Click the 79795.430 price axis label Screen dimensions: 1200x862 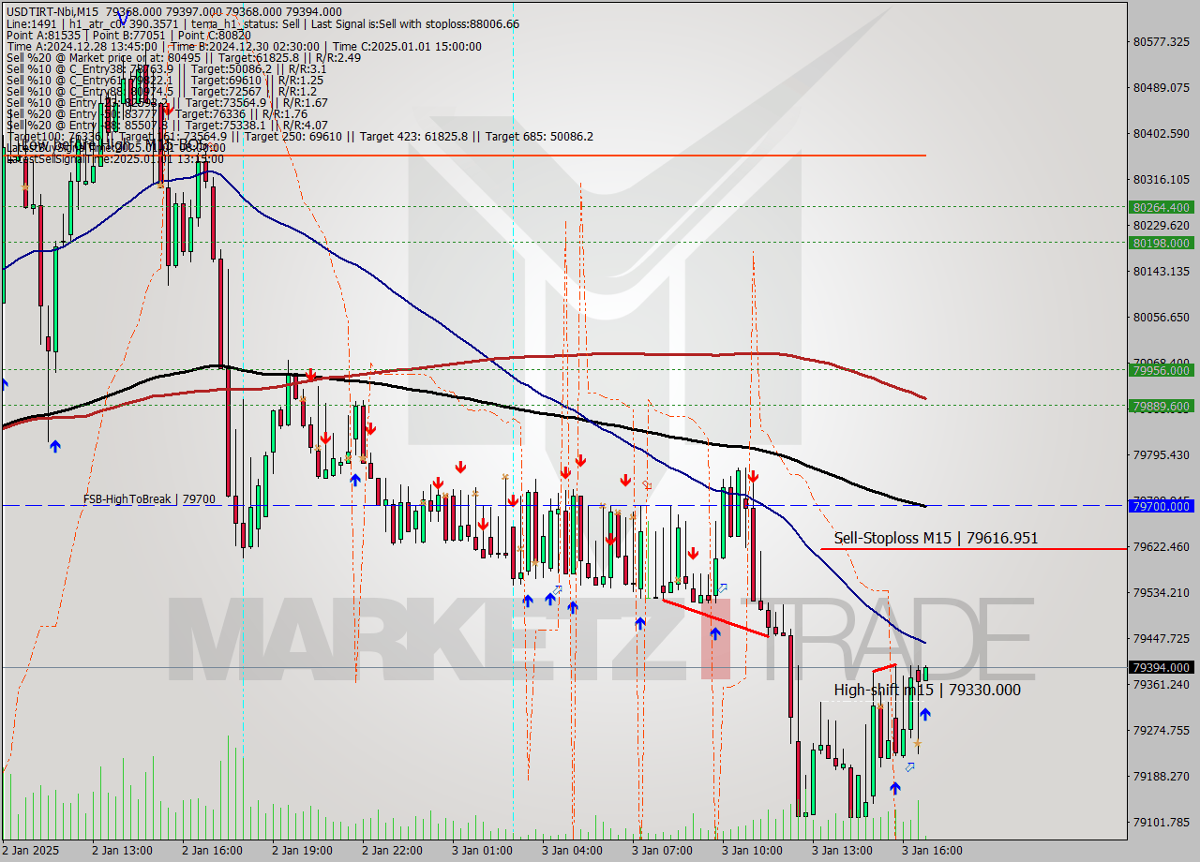[1162, 454]
